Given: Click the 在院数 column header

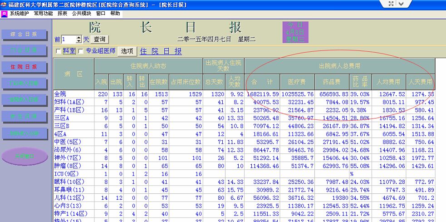Looking at the screenshot, I should coord(159,82).
